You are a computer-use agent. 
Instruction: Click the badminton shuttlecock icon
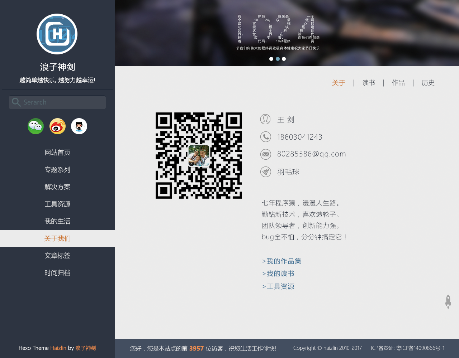point(265,172)
